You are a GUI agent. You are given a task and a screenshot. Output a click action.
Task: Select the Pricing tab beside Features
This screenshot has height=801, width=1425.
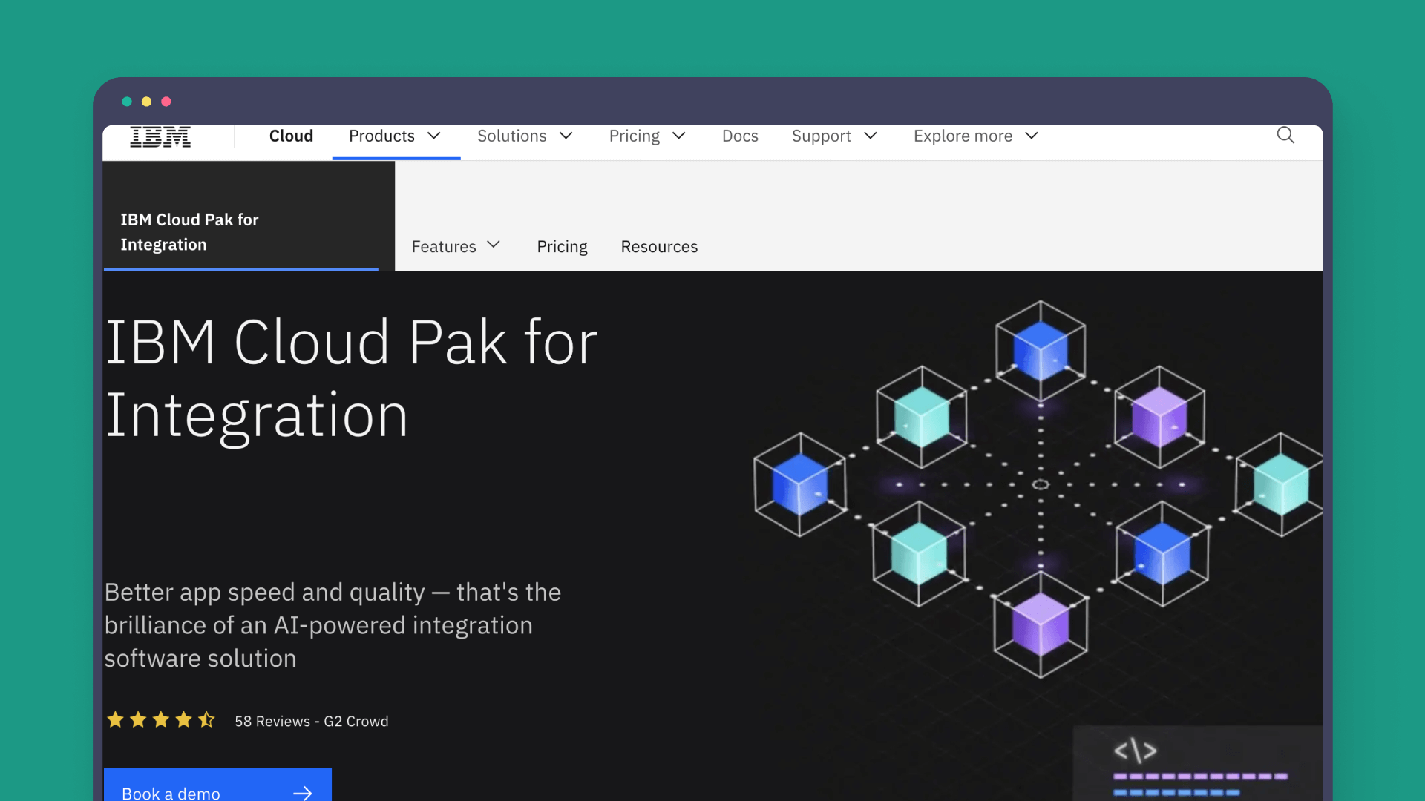562,246
